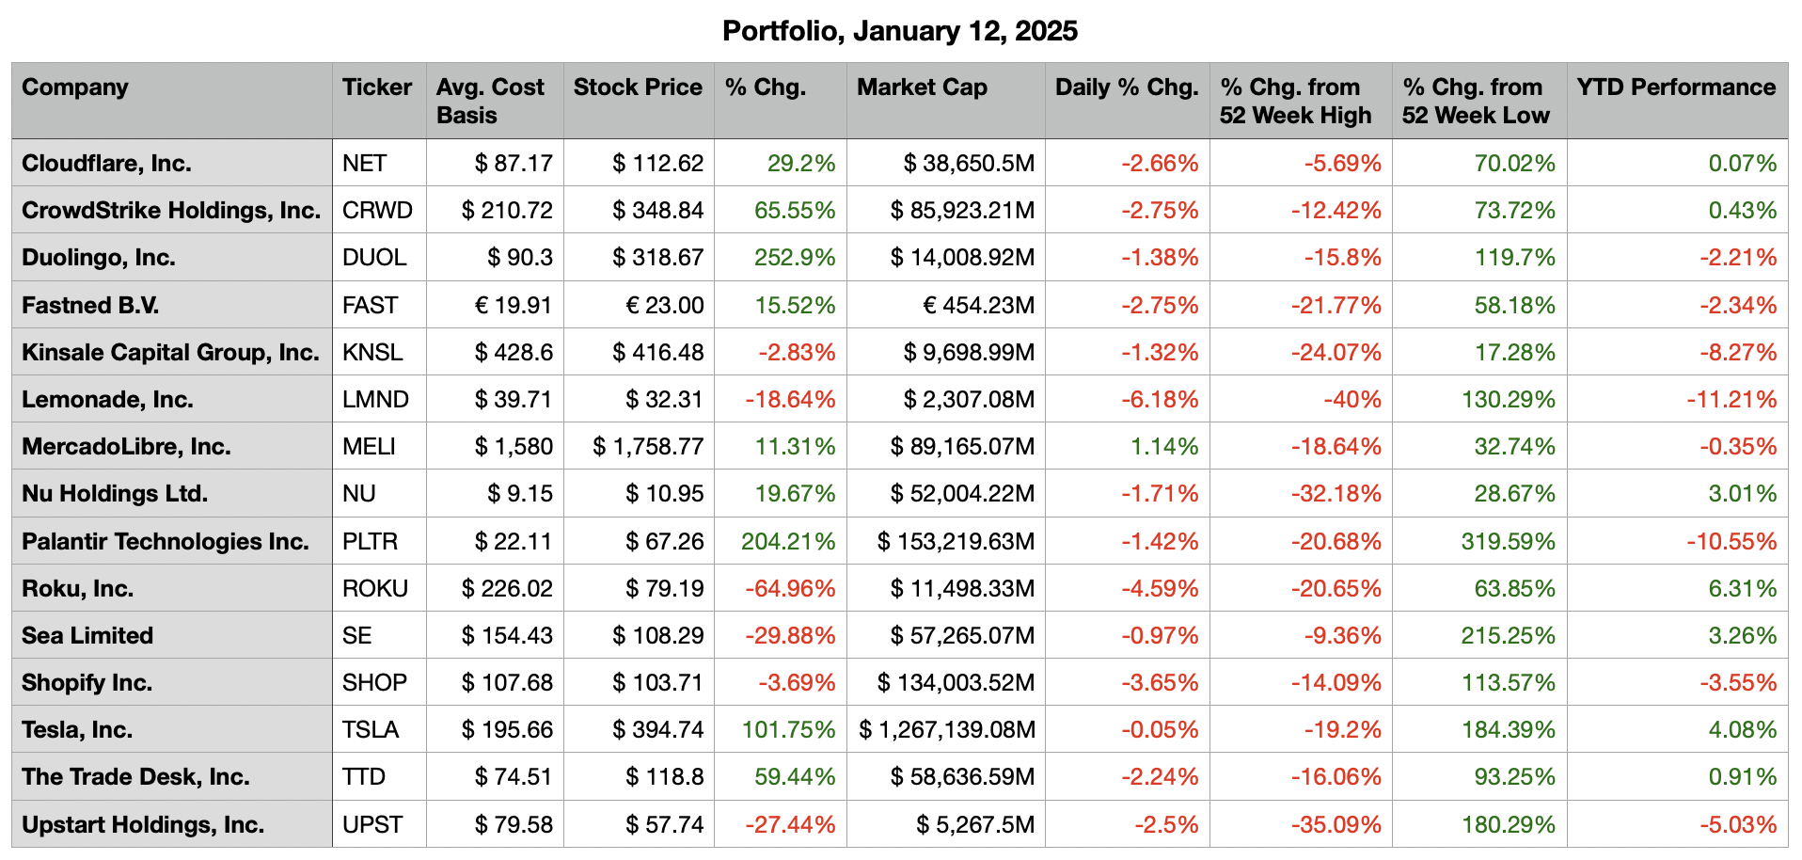Select the Palantir Technologies Inc. row label
This screenshot has width=1802, height=860.
point(166,542)
